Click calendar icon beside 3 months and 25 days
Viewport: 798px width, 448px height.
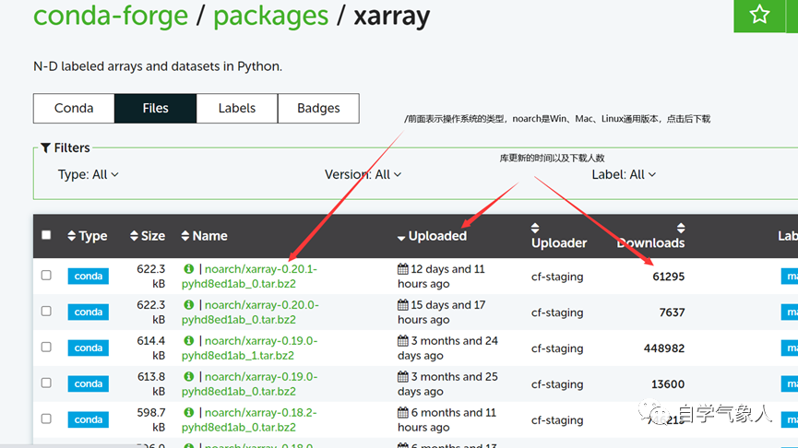(x=403, y=376)
